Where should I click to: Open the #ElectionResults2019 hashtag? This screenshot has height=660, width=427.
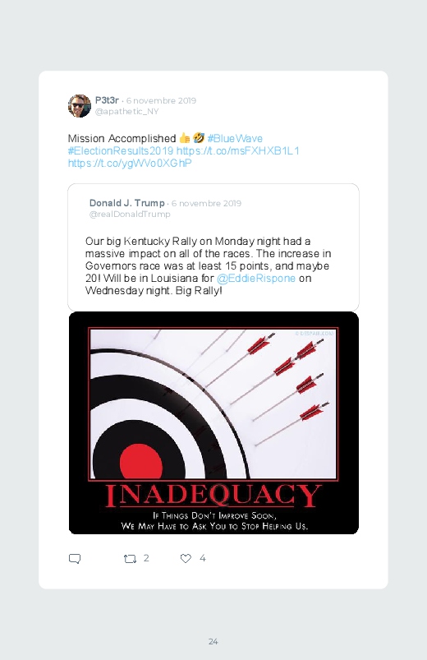point(121,150)
